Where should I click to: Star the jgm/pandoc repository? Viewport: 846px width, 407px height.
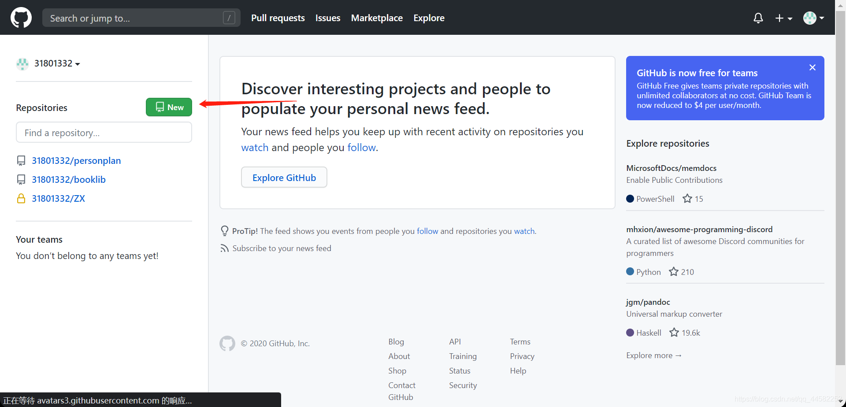(674, 333)
